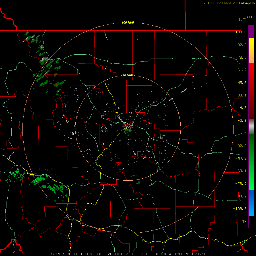The width and height of the screenshot is (256, 256).
Task: Click the 30.1 velocity scale value
Action: pos(242,95)
